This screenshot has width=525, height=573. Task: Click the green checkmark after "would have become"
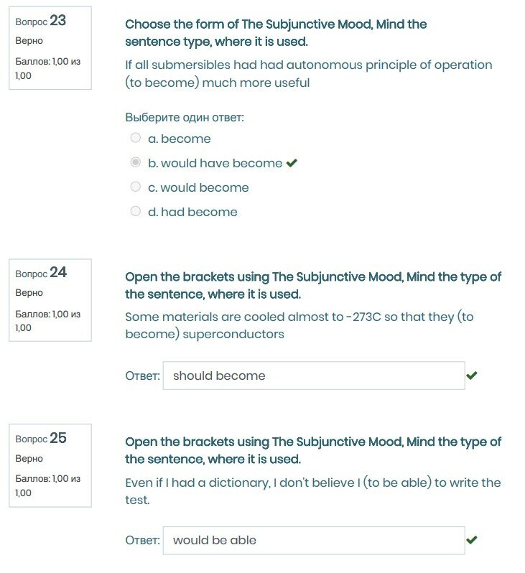pos(292,163)
